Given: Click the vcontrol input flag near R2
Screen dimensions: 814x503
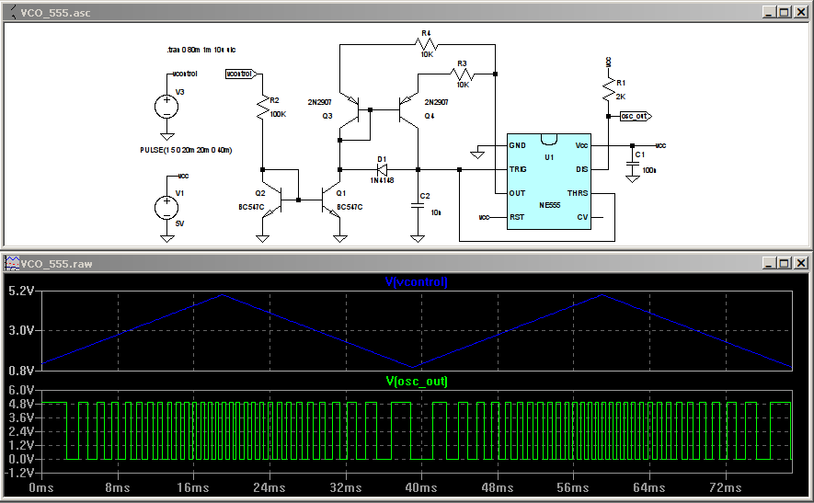Looking at the screenshot, I should point(241,74).
